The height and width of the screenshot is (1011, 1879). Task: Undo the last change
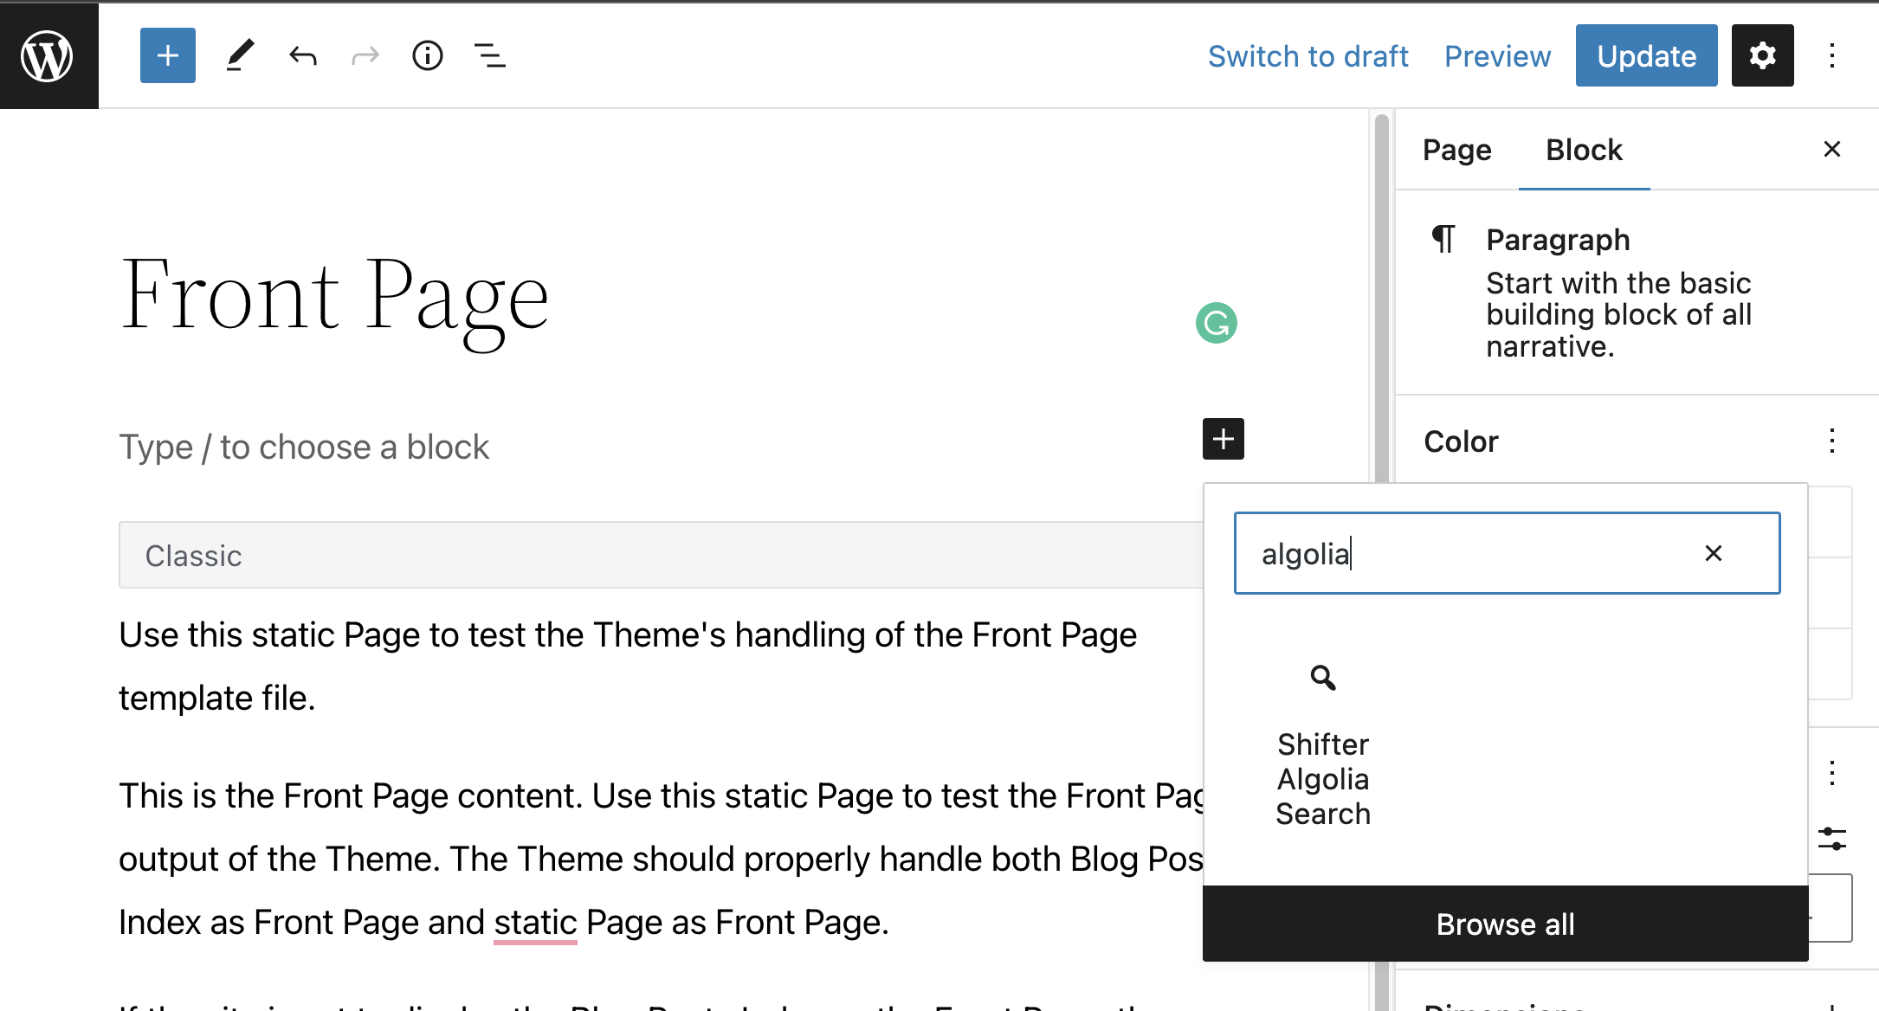(x=303, y=55)
